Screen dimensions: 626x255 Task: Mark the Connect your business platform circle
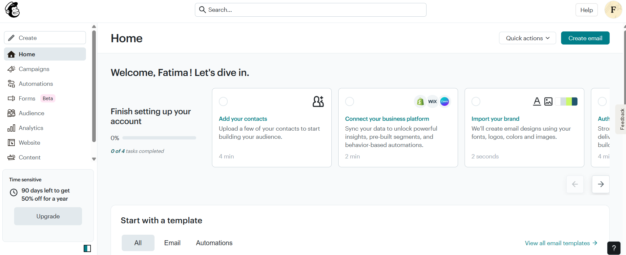point(349,101)
